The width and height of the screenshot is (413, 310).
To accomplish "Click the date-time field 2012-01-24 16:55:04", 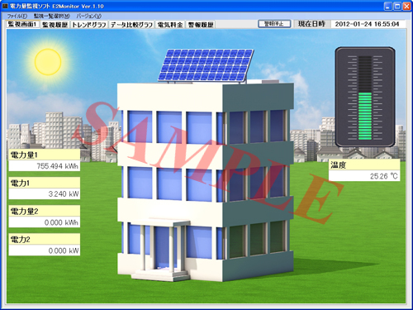I will (x=368, y=24).
